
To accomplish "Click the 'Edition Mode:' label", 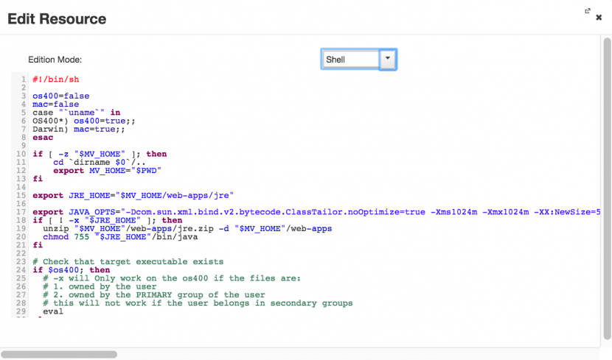I will click(55, 60).
